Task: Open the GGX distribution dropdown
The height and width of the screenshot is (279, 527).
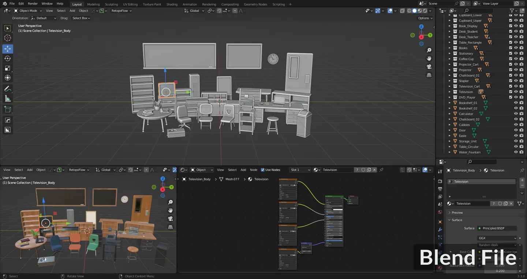Action: coord(497,238)
